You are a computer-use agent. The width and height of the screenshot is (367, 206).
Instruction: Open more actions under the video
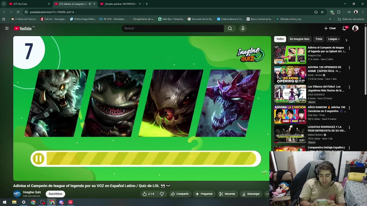coord(267,194)
